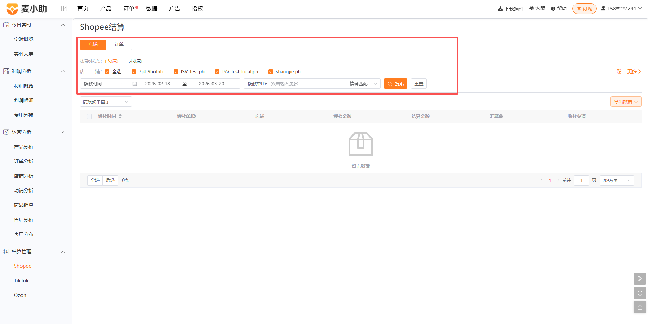Collapse the 利润分析 section

click(63, 71)
